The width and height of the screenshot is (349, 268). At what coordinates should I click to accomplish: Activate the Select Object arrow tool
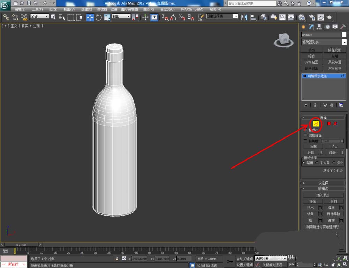(x=53, y=17)
